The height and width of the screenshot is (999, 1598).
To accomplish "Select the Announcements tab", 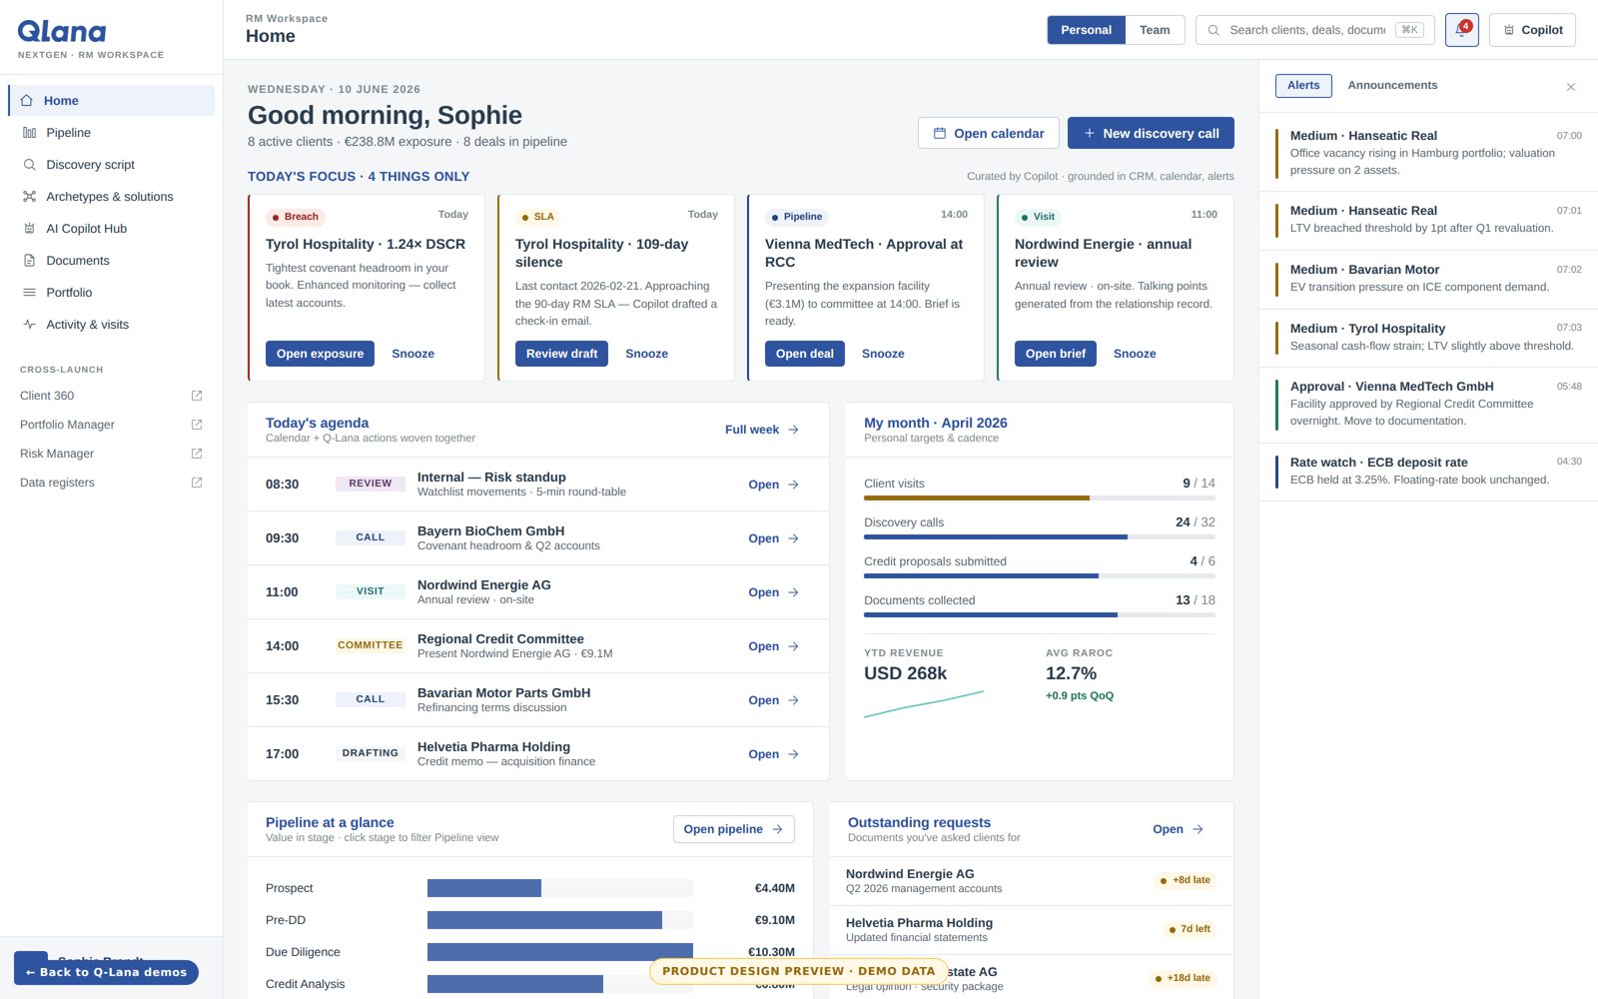I will point(1392,85).
